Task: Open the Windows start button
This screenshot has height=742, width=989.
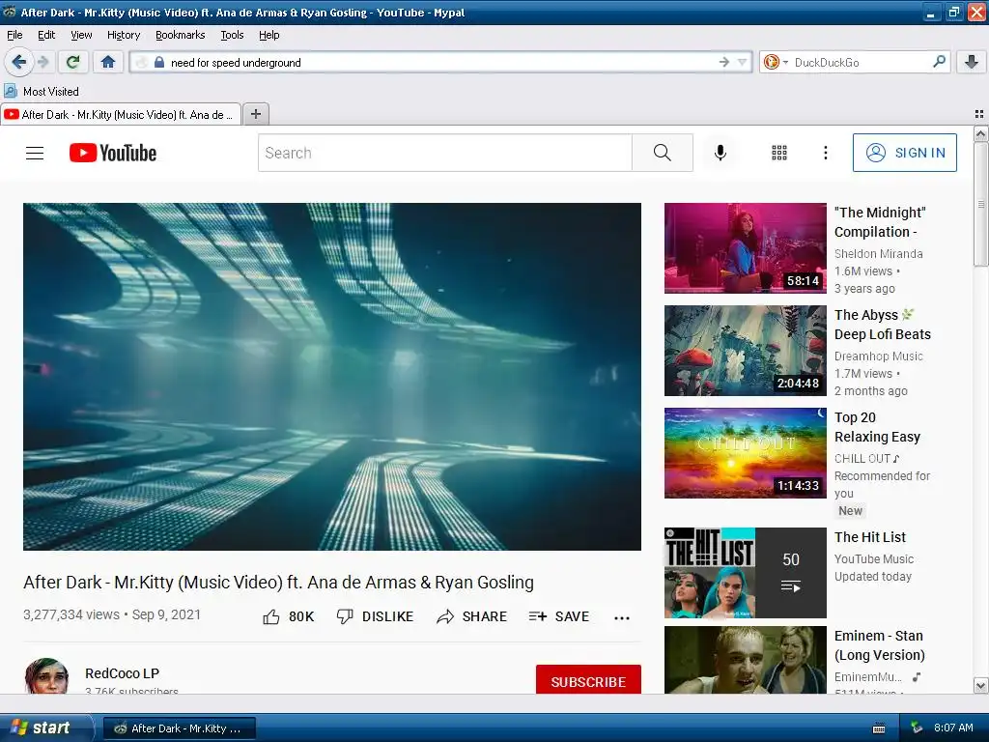Action: click(x=44, y=728)
